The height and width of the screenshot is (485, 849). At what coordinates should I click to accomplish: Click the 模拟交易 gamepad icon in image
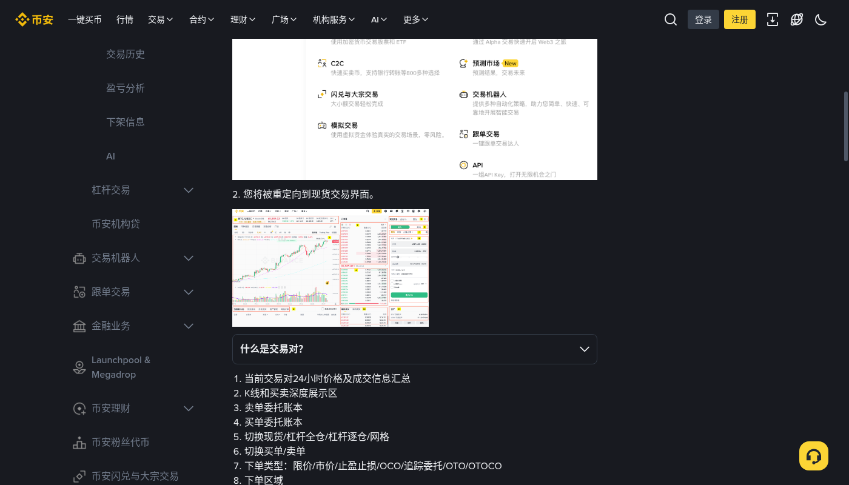pyautogui.click(x=322, y=125)
